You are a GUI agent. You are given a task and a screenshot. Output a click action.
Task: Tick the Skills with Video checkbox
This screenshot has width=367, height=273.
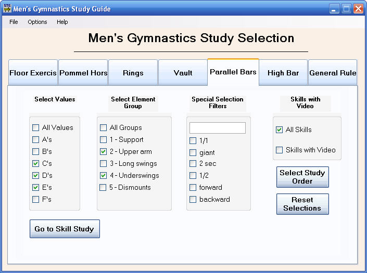coord(280,150)
